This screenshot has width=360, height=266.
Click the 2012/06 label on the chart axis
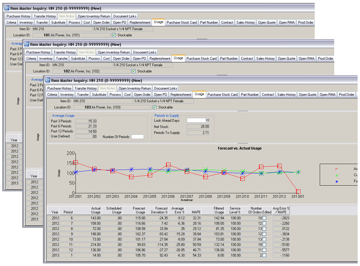tap(168, 196)
